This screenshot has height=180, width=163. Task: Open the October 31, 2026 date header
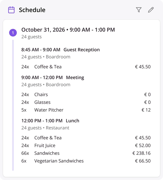tap(68, 30)
